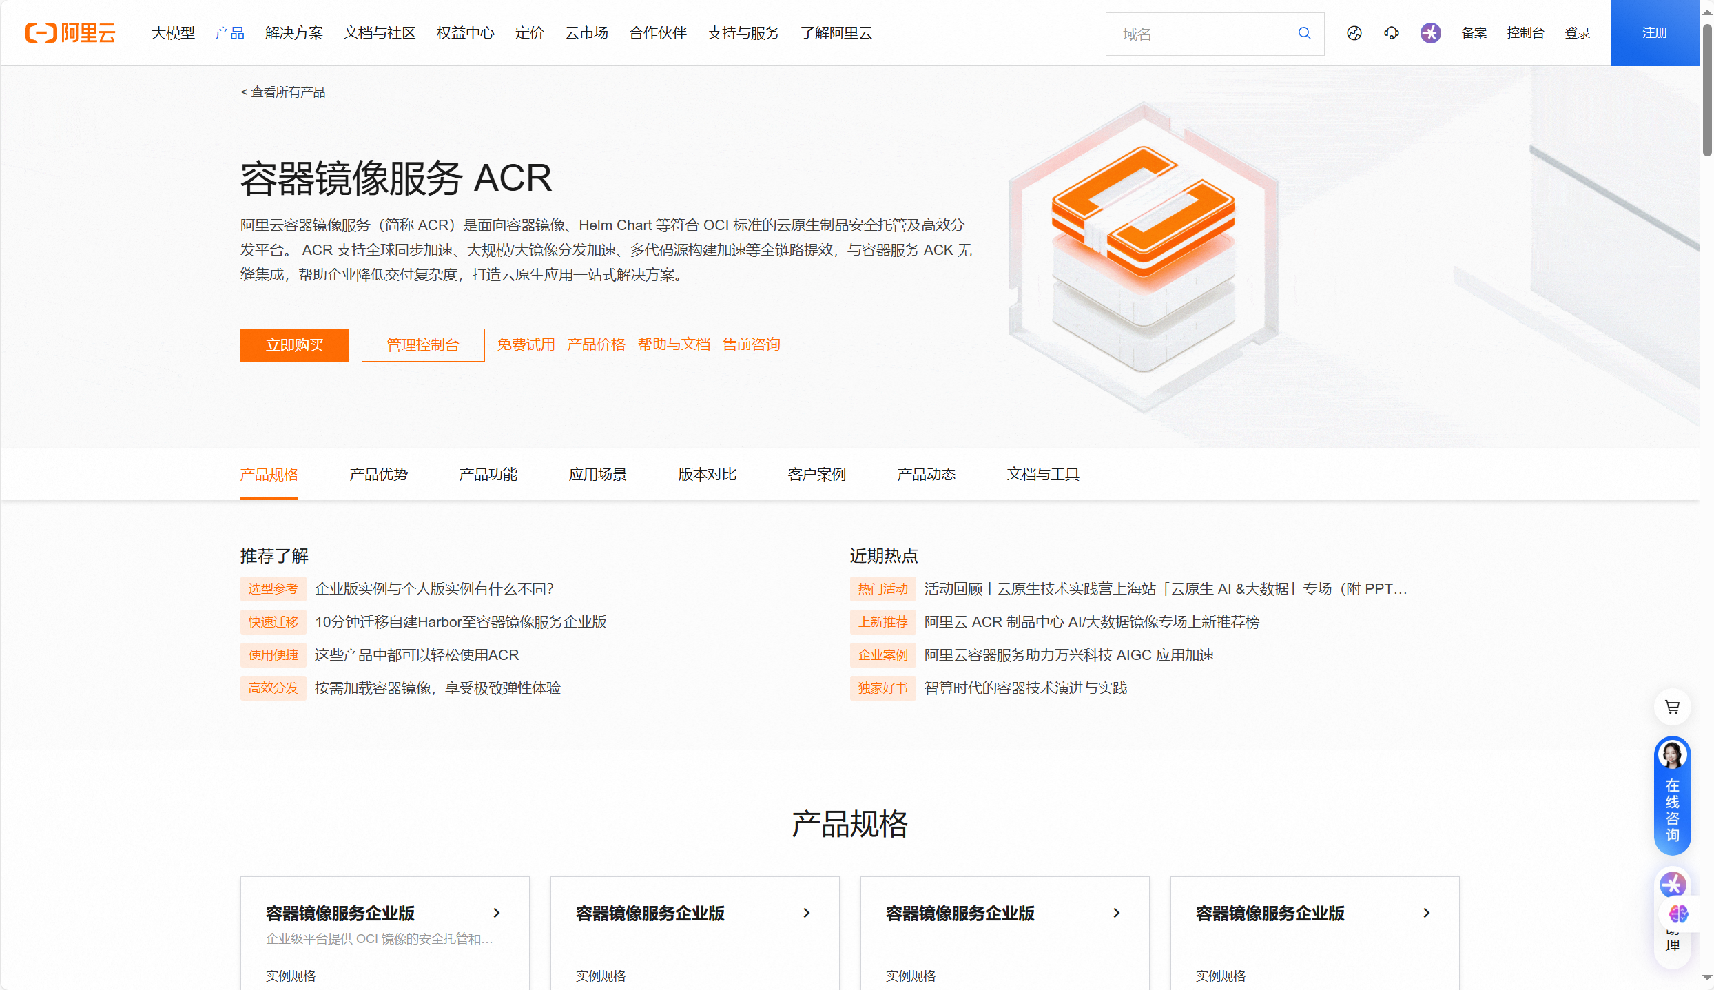Open the shopping cart floating icon
Image resolution: width=1714 pixels, height=990 pixels.
tap(1673, 707)
